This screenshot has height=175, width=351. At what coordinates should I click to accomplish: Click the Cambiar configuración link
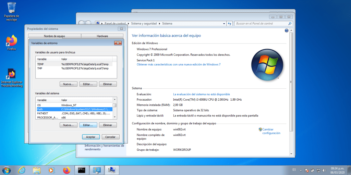[271, 131]
